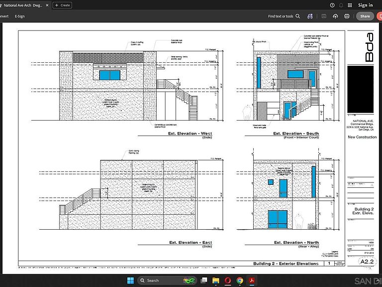Click the Share button
The width and height of the screenshot is (382, 287).
tap(365, 16)
